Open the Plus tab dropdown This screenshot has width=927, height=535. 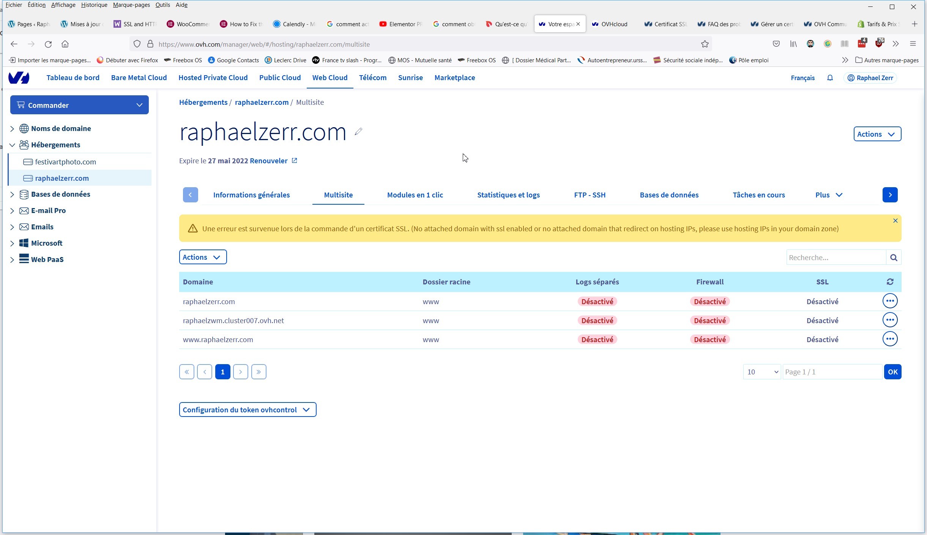[x=829, y=195]
